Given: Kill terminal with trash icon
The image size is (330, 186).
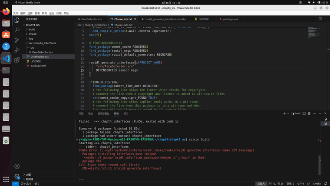Looking at the screenshot, I should pos(309,113).
